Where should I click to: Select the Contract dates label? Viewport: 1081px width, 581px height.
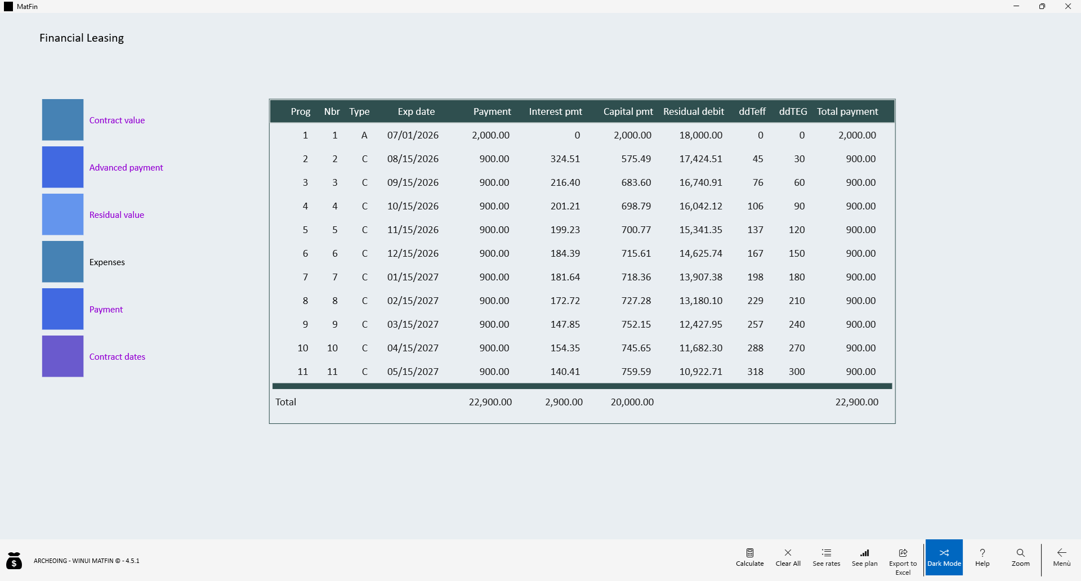point(117,356)
